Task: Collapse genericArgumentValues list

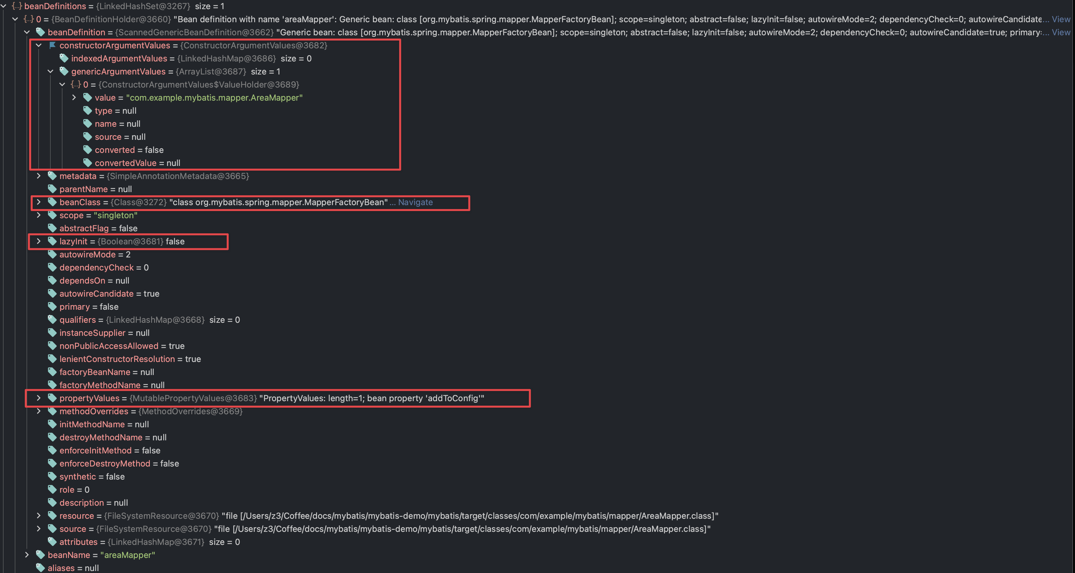Action: pos(50,71)
